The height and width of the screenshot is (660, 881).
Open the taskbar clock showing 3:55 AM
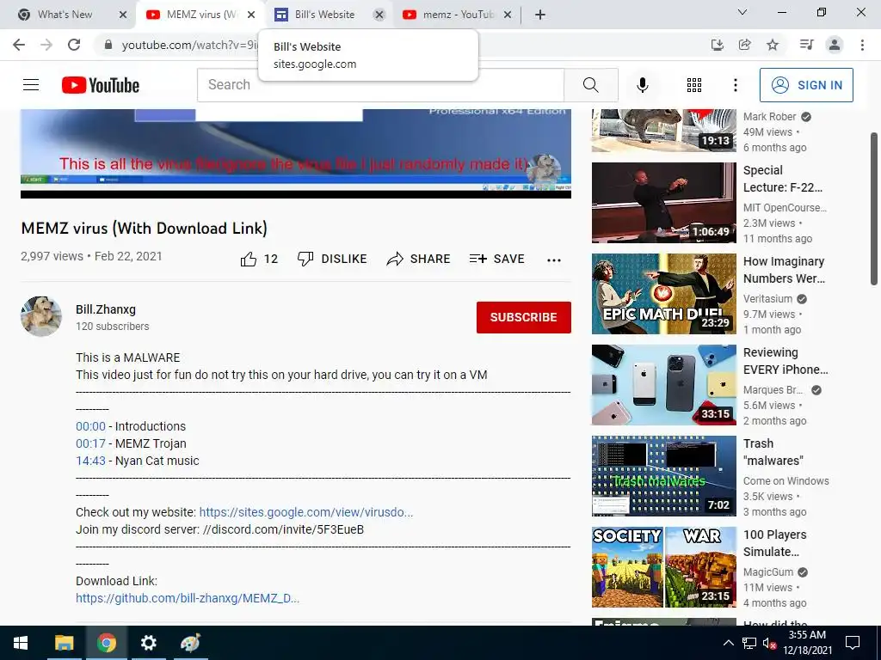pyautogui.click(x=807, y=643)
